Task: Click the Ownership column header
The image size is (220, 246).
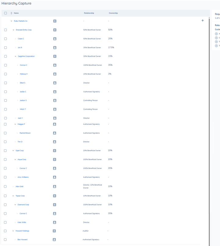Action: click(113, 13)
